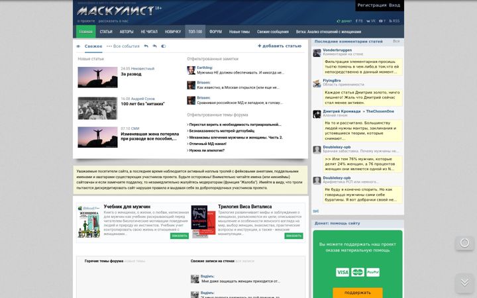Click the first reply arrow icon after Все события
Screen dimensions: 477x298
tap(146, 46)
